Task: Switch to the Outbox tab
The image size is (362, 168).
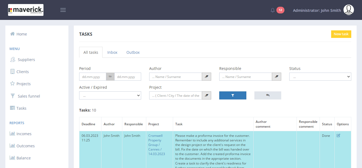Action: tap(133, 52)
